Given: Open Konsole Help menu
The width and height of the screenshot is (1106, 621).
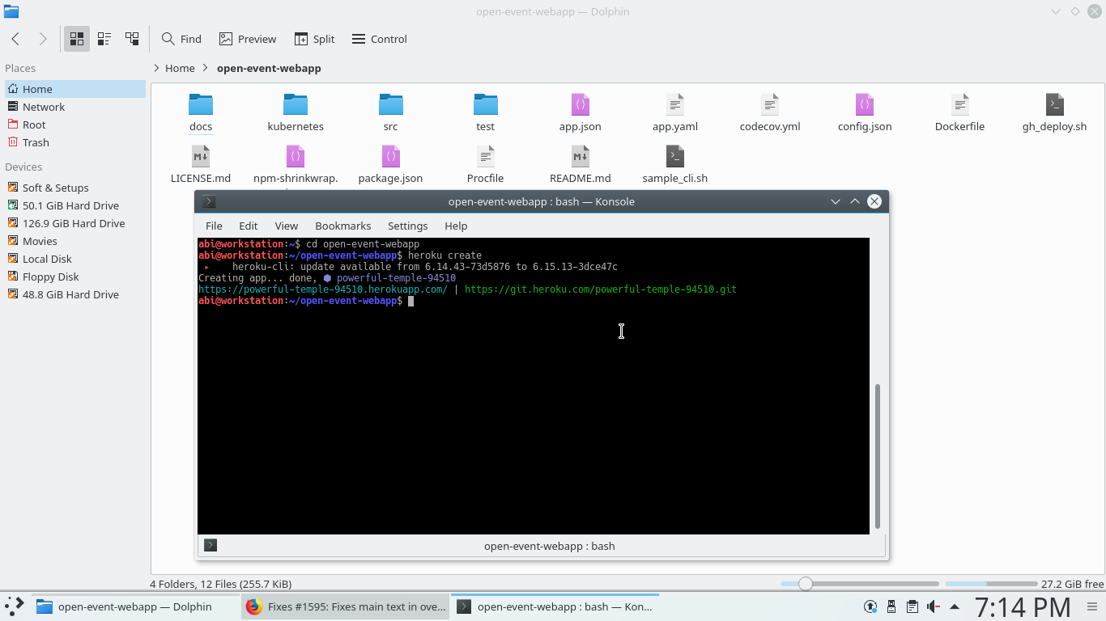Looking at the screenshot, I should coord(456,226).
